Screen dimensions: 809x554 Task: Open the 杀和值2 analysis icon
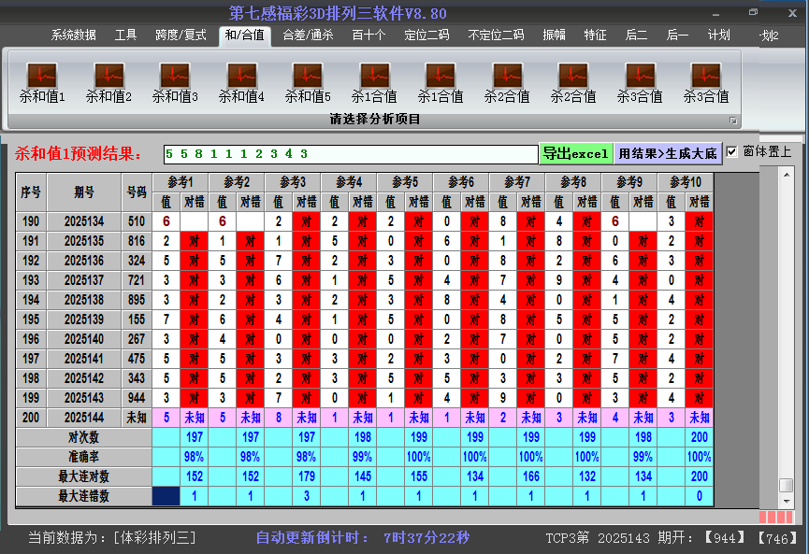point(108,82)
